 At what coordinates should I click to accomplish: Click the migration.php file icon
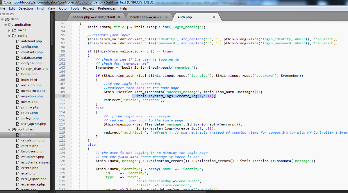18,96
